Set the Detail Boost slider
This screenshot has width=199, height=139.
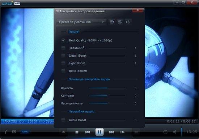(x=107, y=56)
